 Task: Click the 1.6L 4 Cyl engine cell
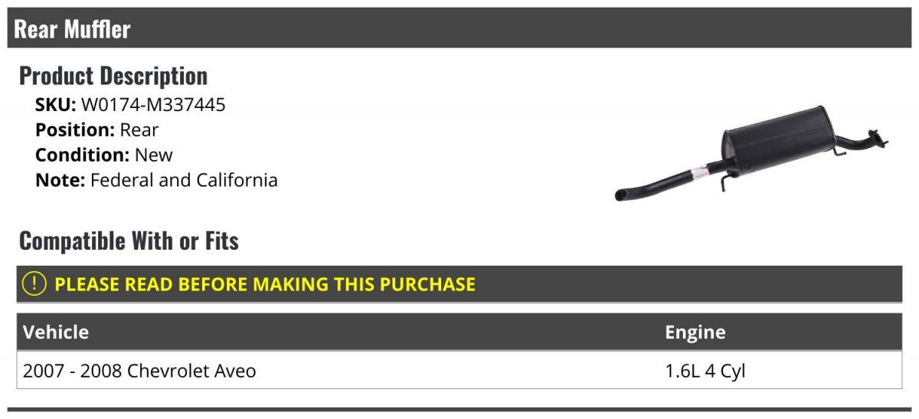[x=705, y=371]
